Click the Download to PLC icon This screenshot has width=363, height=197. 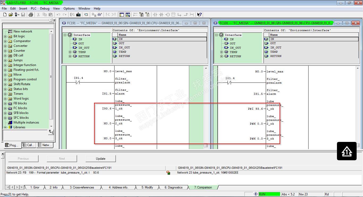pos(78,15)
